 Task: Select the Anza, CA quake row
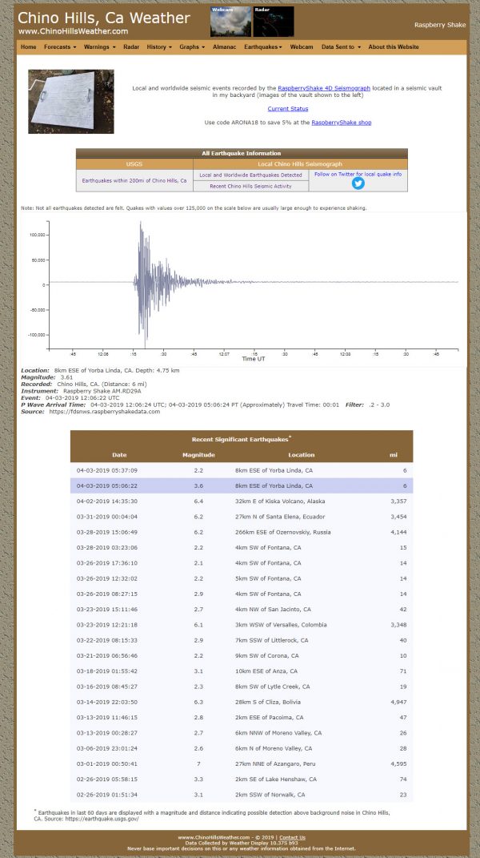(x=242, y=671)
